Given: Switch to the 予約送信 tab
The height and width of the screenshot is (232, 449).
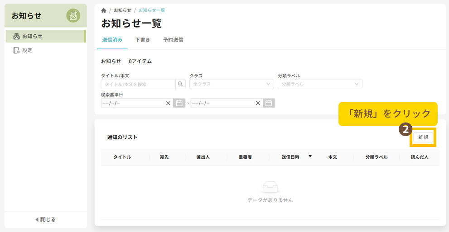Looking at the screenshot, I should coord(173,40).
